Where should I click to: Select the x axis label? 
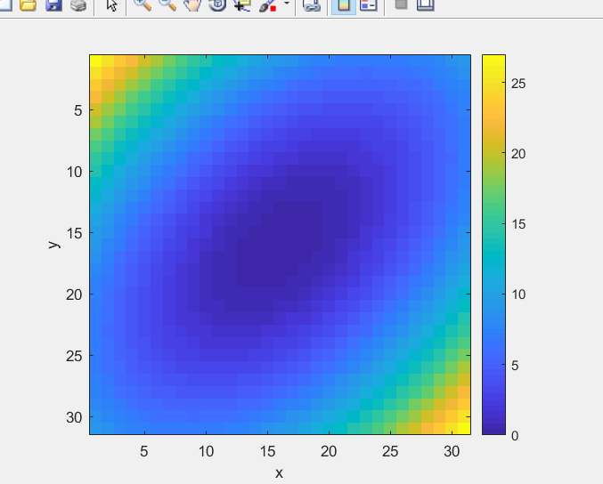(x=279, y=472)
